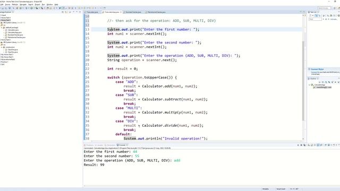Image resolution: width=340 pixels, height=191 pixels.
Task: Close the CalculatorApp.java editor tab
Action: (121, 12)
